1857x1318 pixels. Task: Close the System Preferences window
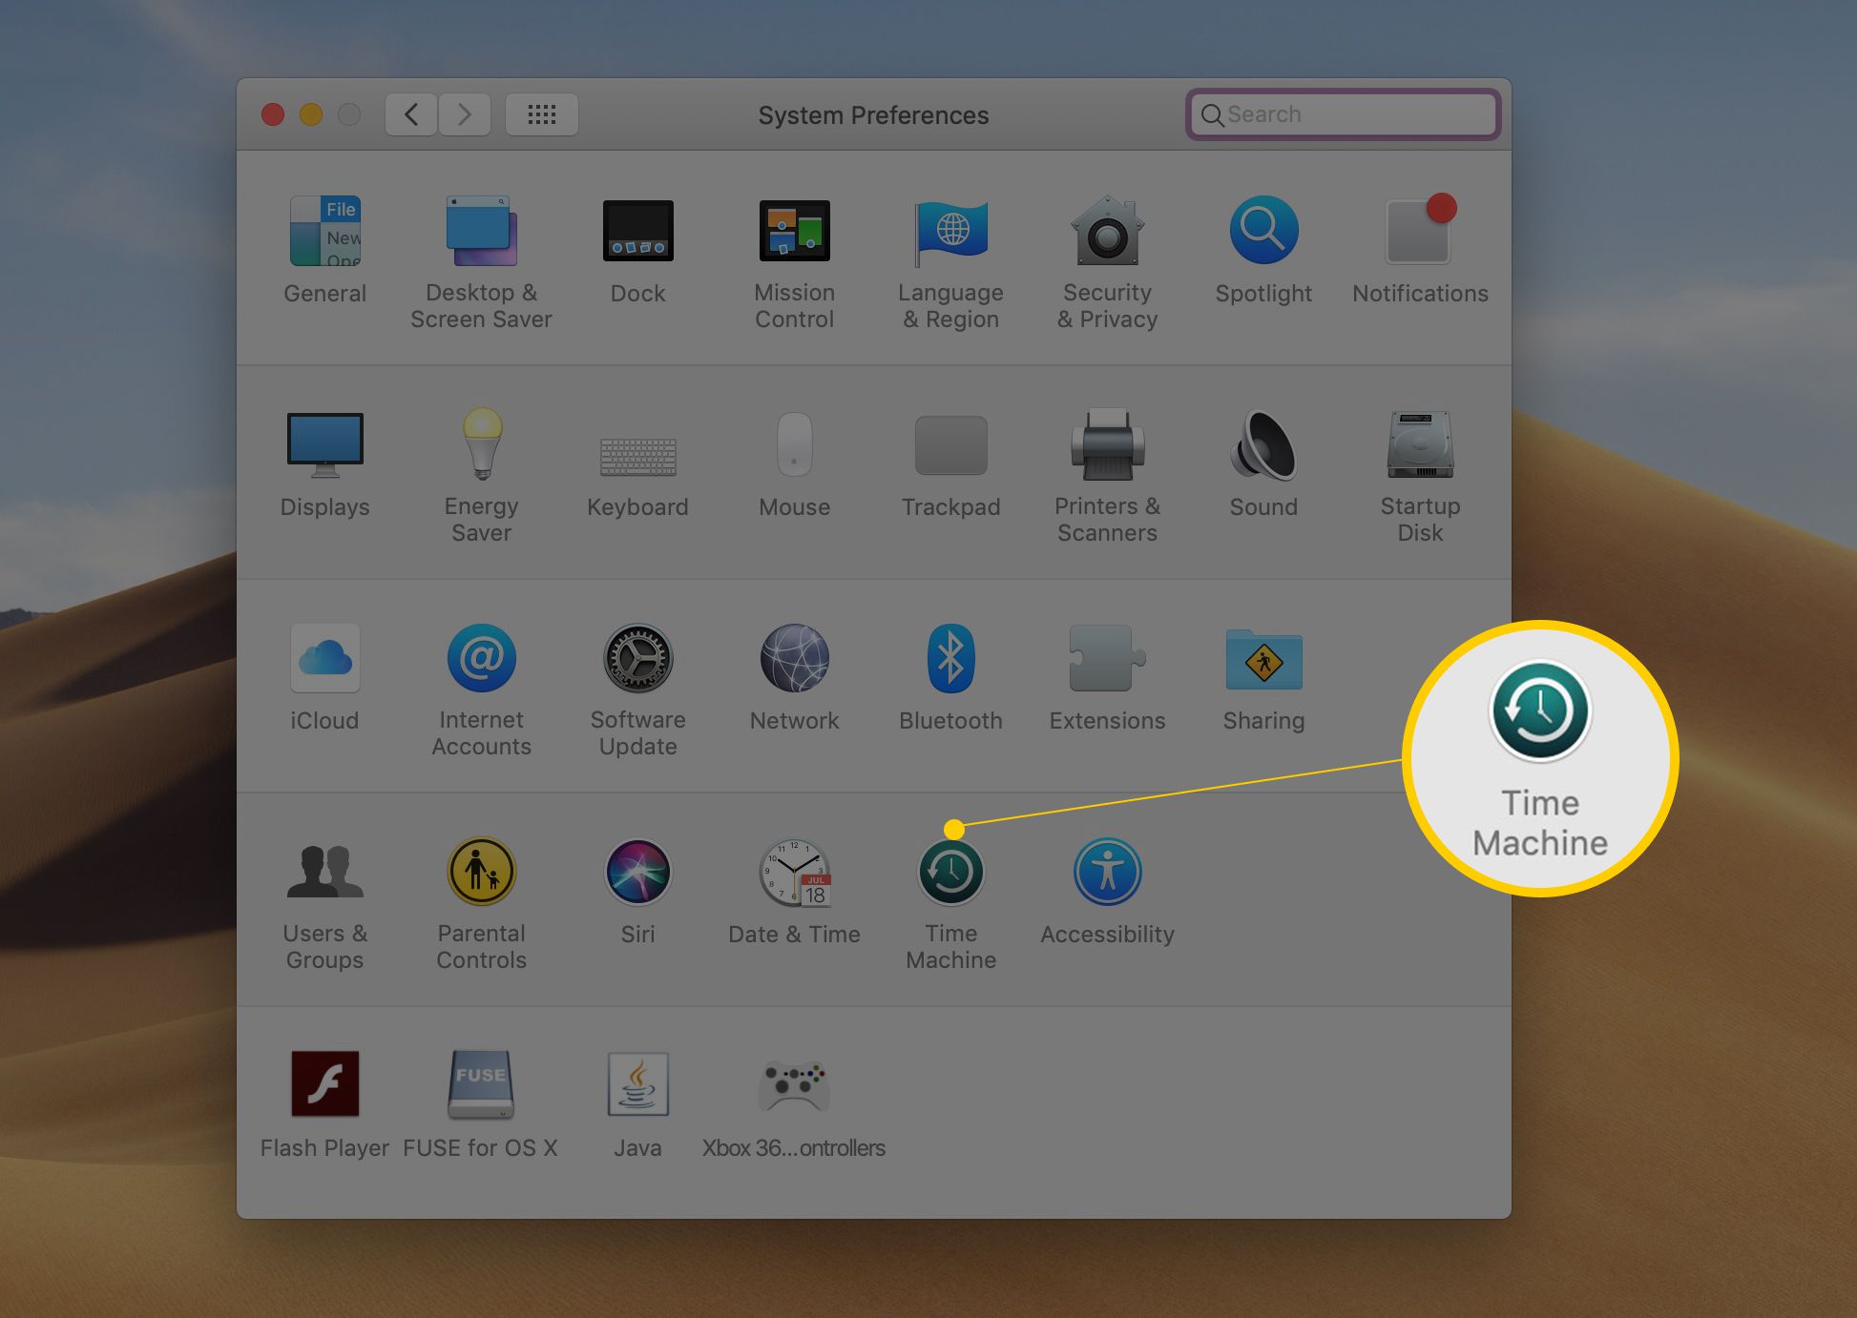273,115
